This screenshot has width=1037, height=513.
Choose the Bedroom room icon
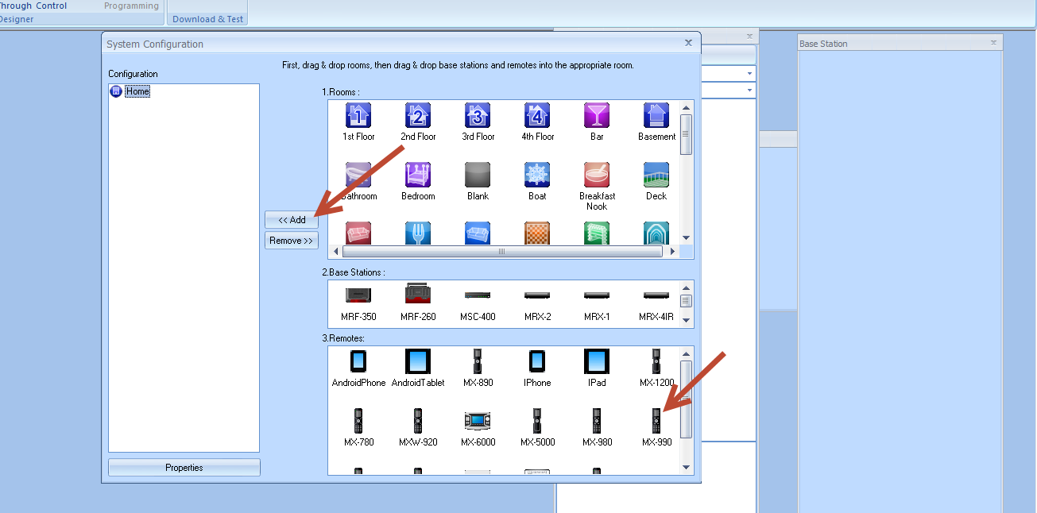click(418, 175)
